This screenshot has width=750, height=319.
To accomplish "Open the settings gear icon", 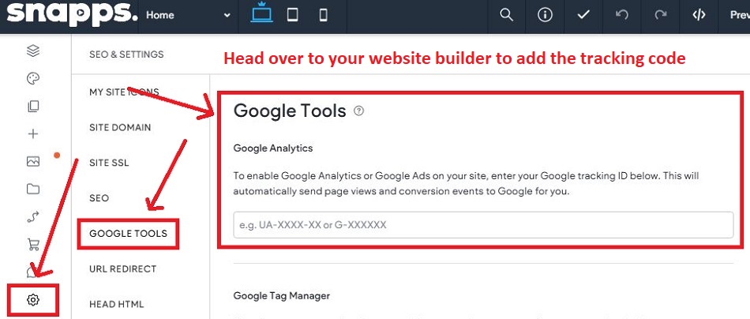I will (x=33, y=300).
